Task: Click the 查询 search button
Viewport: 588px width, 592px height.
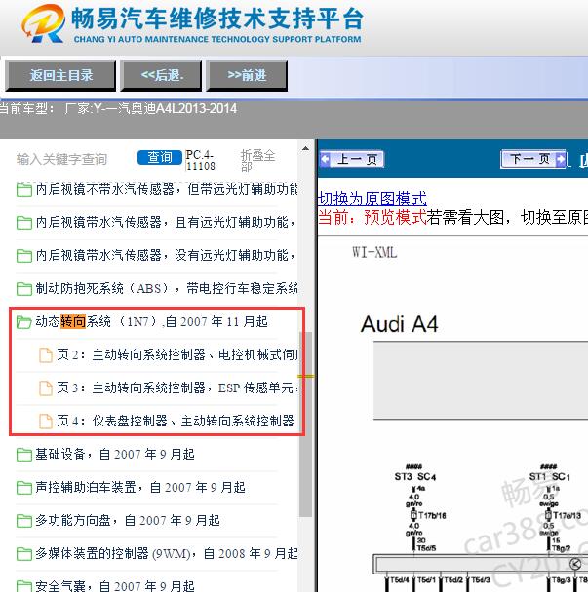Action: 160,157
